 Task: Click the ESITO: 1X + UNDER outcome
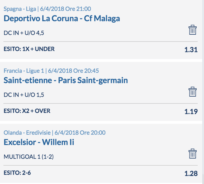coord(29,49)
